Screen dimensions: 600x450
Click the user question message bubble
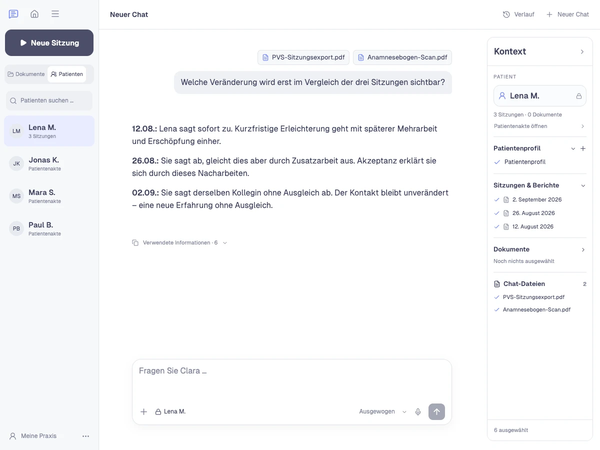tap(313, 82)
